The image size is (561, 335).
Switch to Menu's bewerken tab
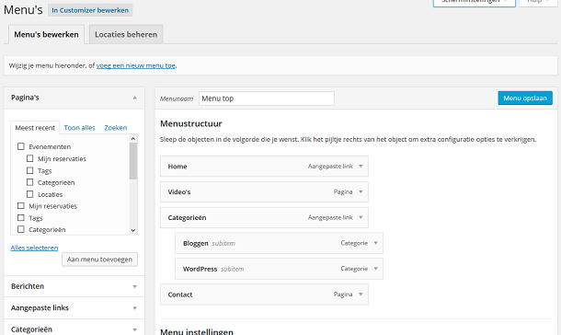(47, 34)
